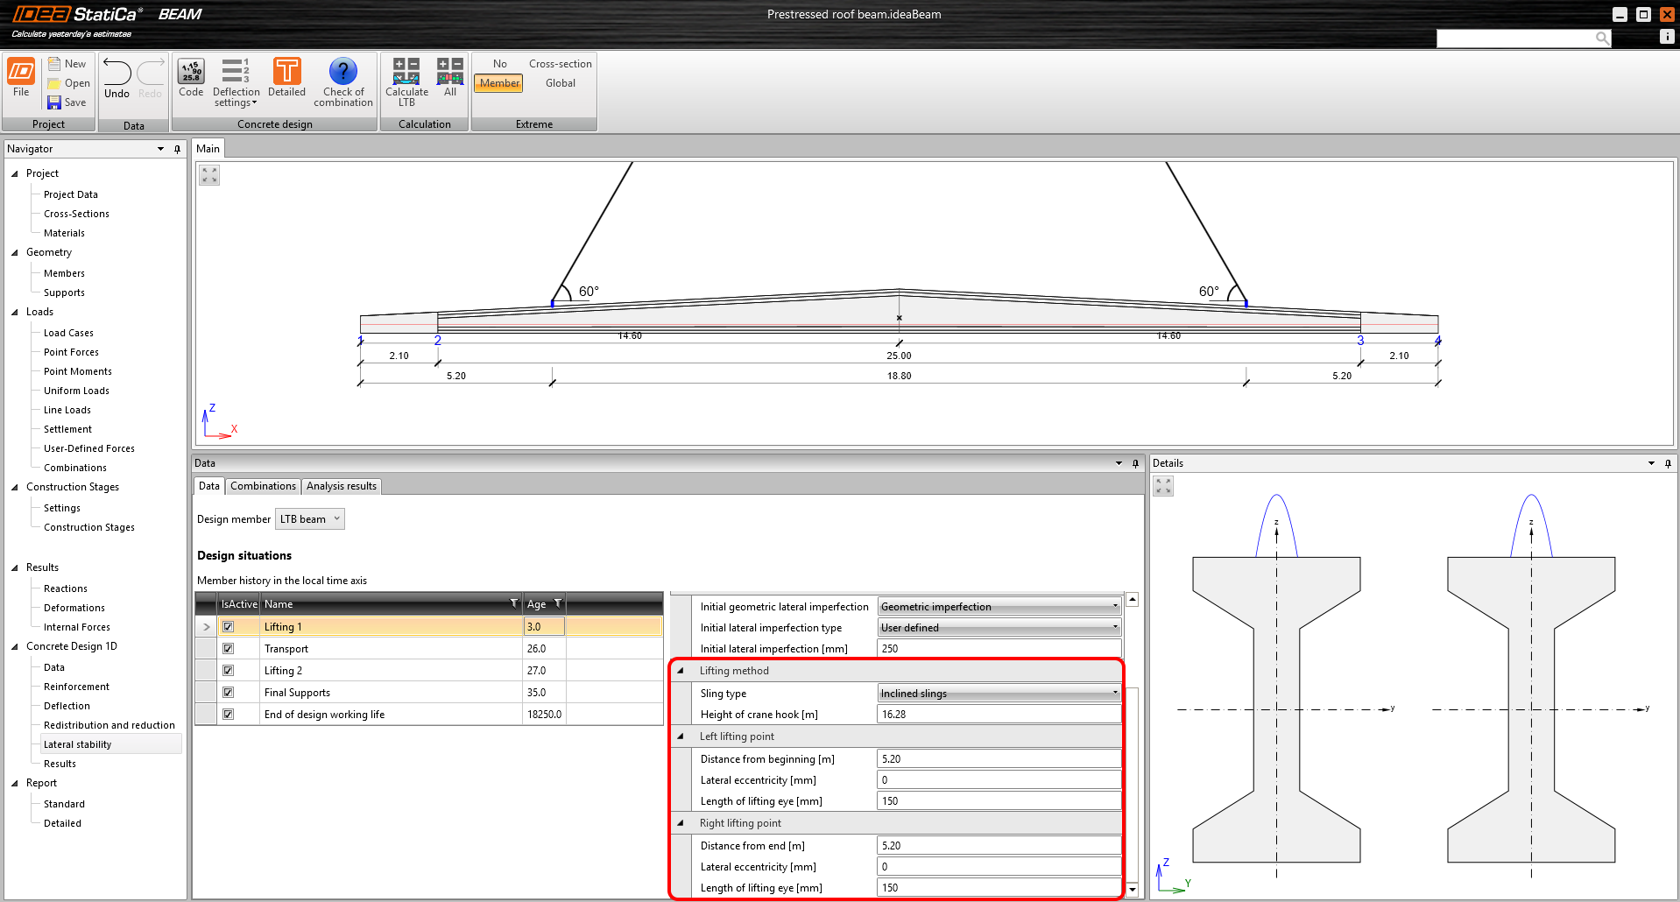Collapse the Lifting method section
Screen dimensions: 1680x902
click(682, 670)
